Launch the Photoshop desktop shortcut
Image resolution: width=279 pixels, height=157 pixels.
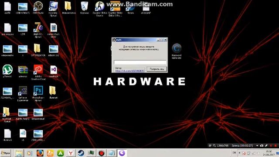pos(38,93)
